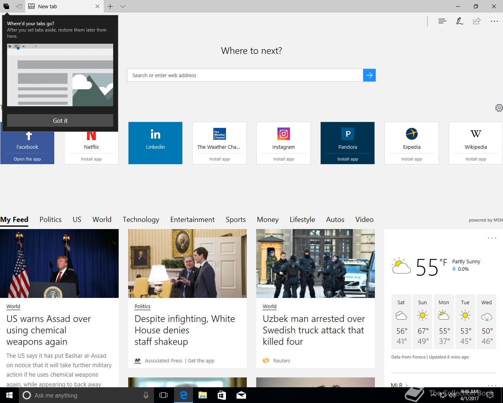
Task: Switch to the Money feed tab
Action: tap(268, 220)
